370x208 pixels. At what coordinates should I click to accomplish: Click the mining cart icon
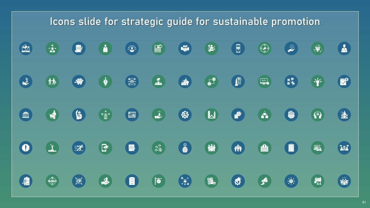tap(79, 81)
